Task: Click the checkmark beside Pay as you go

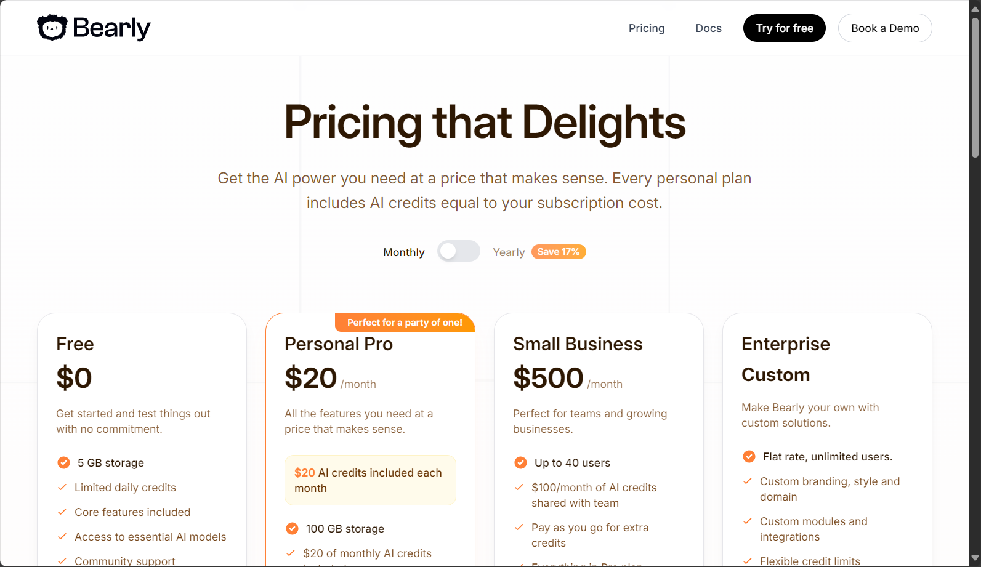Action: point(519,527)
